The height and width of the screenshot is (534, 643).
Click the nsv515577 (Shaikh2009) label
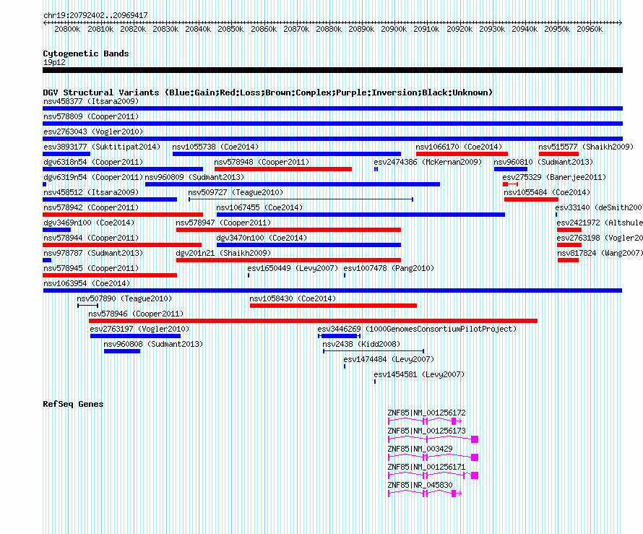click(586, 147)
